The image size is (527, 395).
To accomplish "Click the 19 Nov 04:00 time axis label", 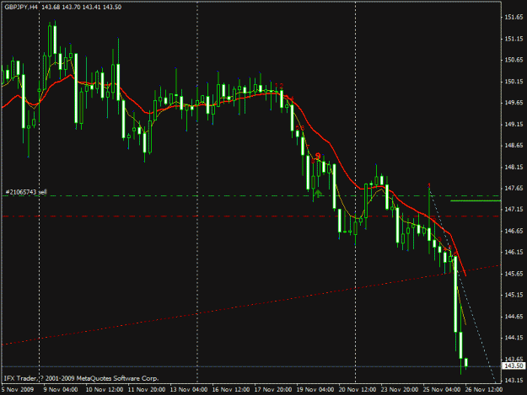I will pyautogui.click(x=315, y=389).
